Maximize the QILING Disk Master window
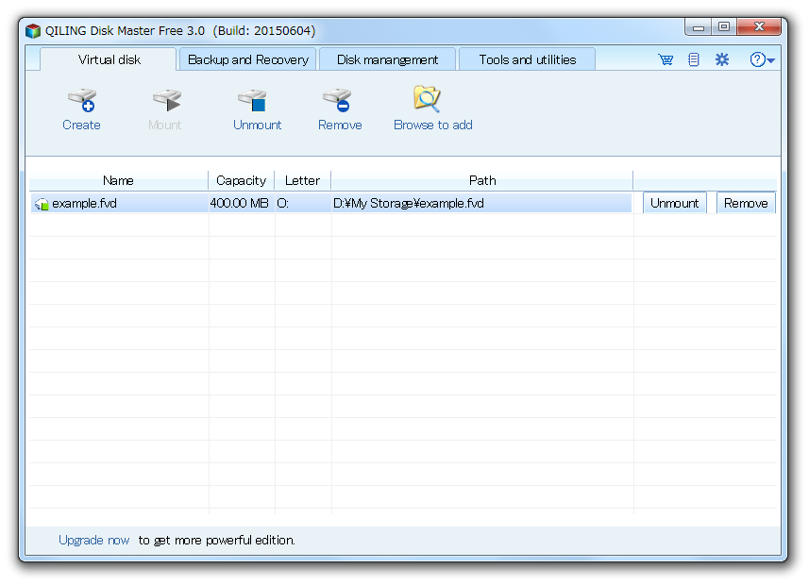 coord(724,26)
